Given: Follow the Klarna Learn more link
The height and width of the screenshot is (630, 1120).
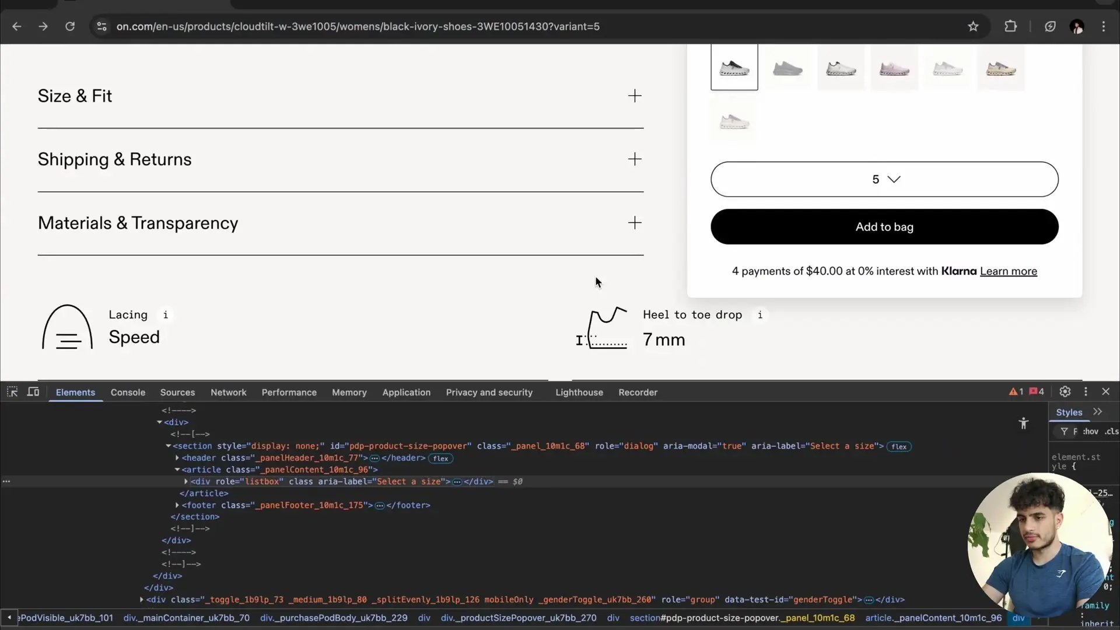Looking at the screenshot, I should tap(1008, 271).
